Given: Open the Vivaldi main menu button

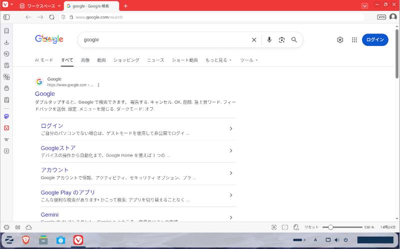Looking at the screenshot, I should (x=5, y=5).
